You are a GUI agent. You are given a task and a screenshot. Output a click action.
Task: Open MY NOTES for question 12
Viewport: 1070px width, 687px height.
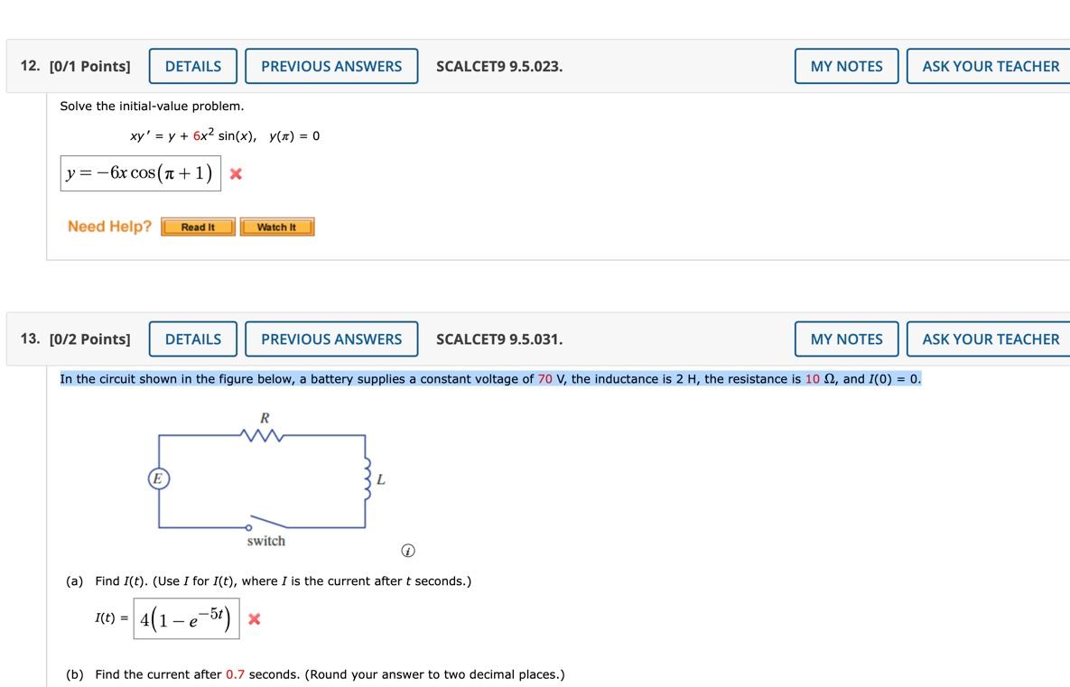point(846,66)
